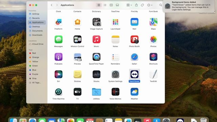Select the Siri app icon
Viewport: 217px width, 122px height.
coord(58,74)
